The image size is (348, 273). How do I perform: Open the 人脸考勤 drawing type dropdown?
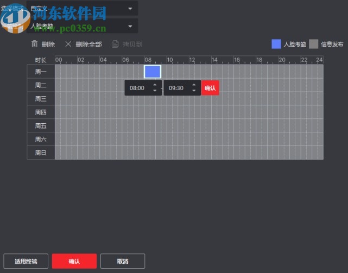coord(82,26)
